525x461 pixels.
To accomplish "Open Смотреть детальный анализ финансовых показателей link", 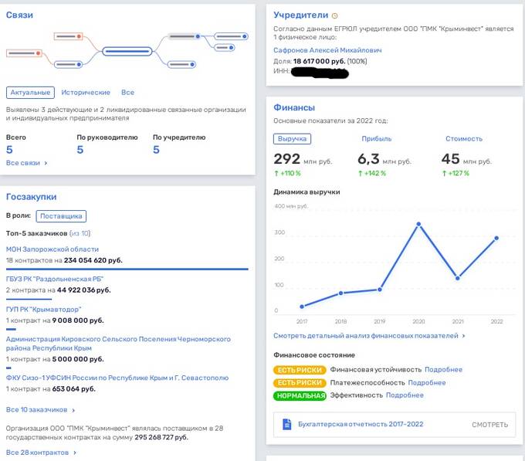I will click(x=366, y=336).
